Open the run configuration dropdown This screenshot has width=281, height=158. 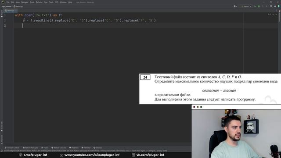coord(246,6)
